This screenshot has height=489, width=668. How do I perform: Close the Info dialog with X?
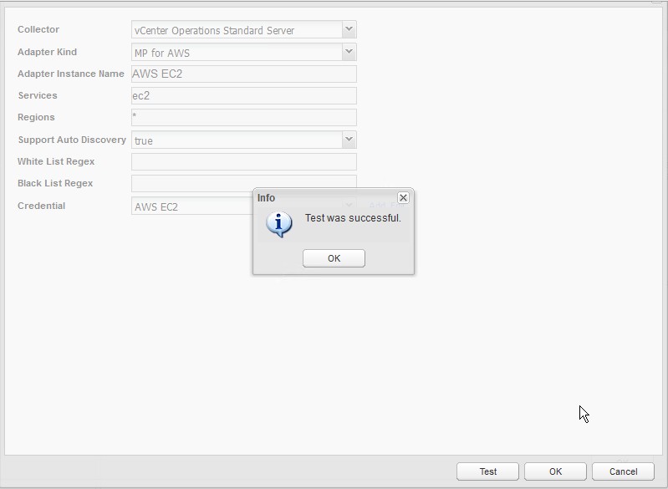pyautogui.click(x=403, y=198)
